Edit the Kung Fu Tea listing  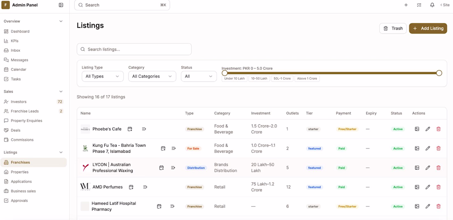point(428,148)
